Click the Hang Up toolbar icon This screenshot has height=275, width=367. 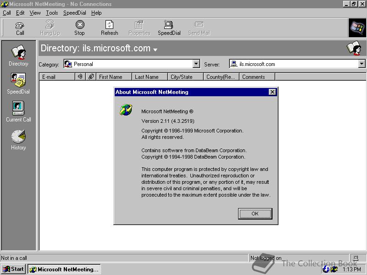50,28
